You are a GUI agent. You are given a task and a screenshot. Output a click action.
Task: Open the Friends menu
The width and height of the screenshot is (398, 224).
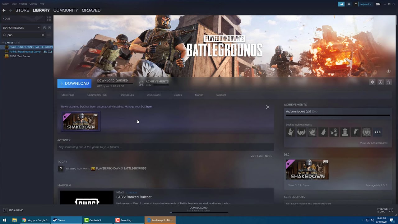click(x=23, y=4)
